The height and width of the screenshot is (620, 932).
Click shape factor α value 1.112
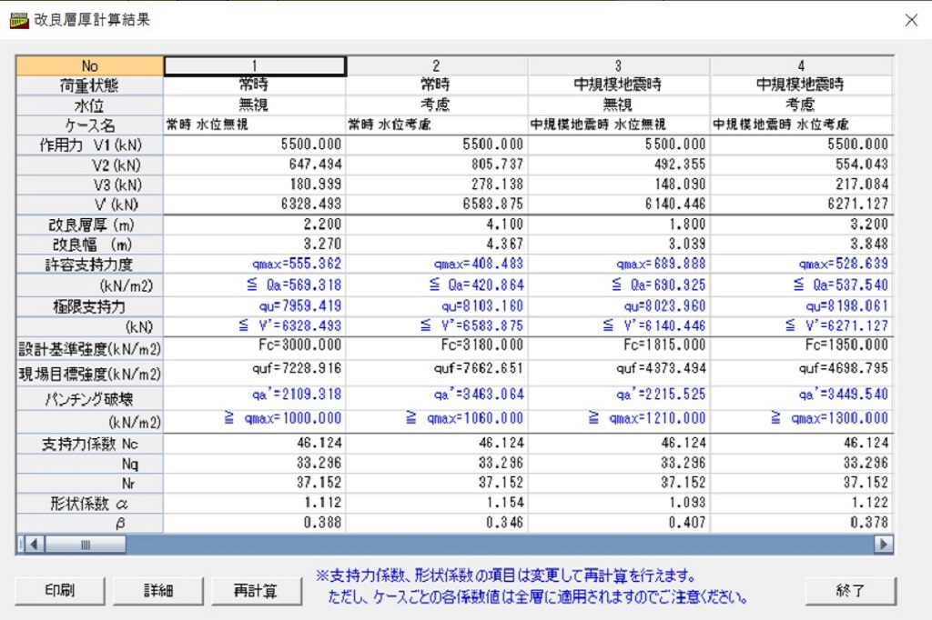pyautogui.click(x=255, y=503)
